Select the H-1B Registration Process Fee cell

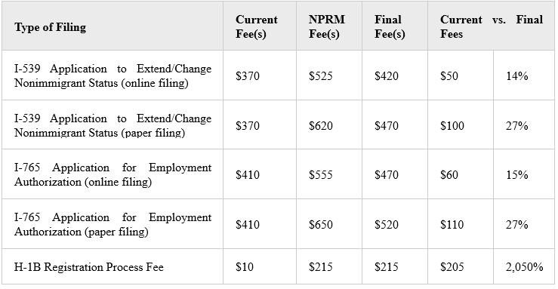point(113,266)
